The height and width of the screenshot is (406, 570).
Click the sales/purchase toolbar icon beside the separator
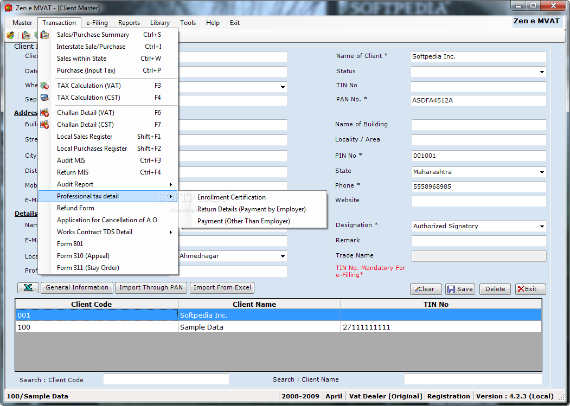coord(26,35)
